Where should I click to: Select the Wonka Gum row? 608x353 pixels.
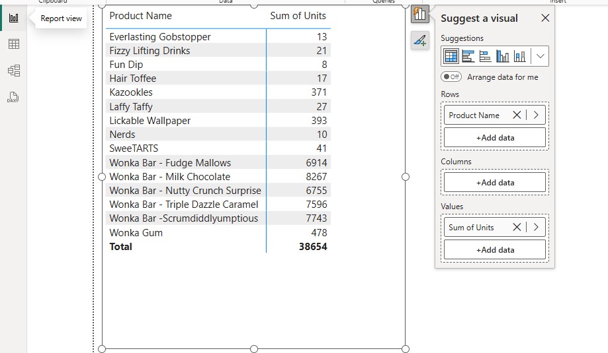218,233
